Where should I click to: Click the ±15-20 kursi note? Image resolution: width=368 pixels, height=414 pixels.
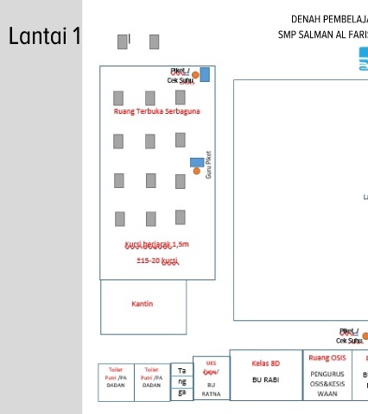coord(157,260)
